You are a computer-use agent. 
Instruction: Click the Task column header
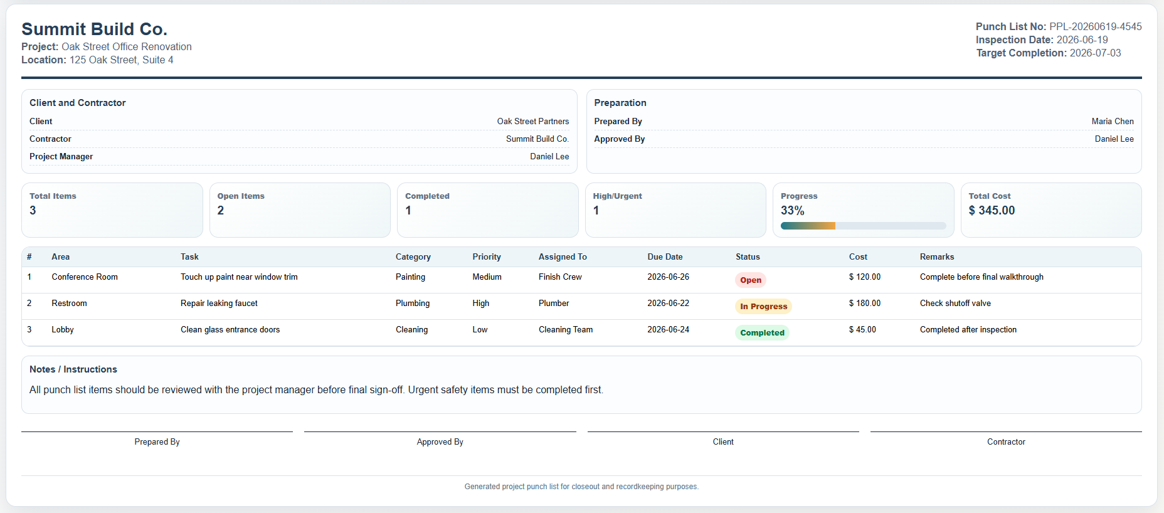[x=189, y=257]
